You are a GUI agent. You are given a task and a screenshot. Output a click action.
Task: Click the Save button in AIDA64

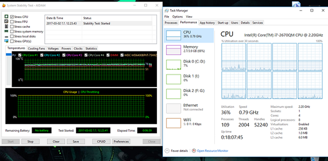pyautogui.click(x=76, y=141)
